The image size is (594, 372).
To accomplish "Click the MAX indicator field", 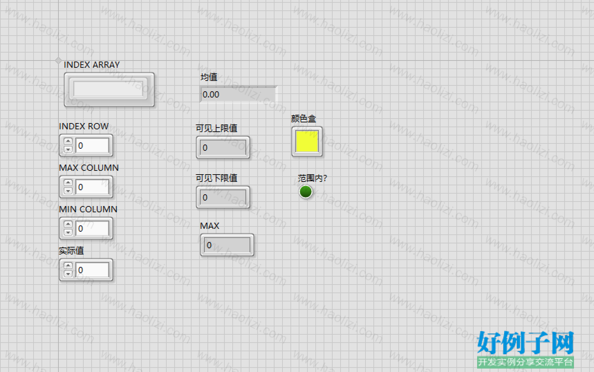I will [227, 245].
